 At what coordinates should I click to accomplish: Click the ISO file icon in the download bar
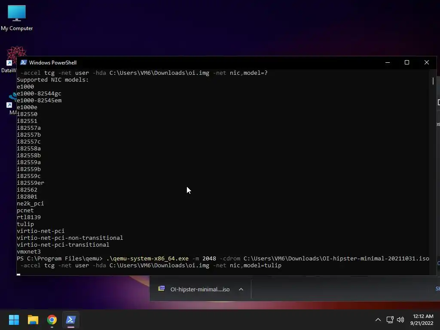point(162,288)
